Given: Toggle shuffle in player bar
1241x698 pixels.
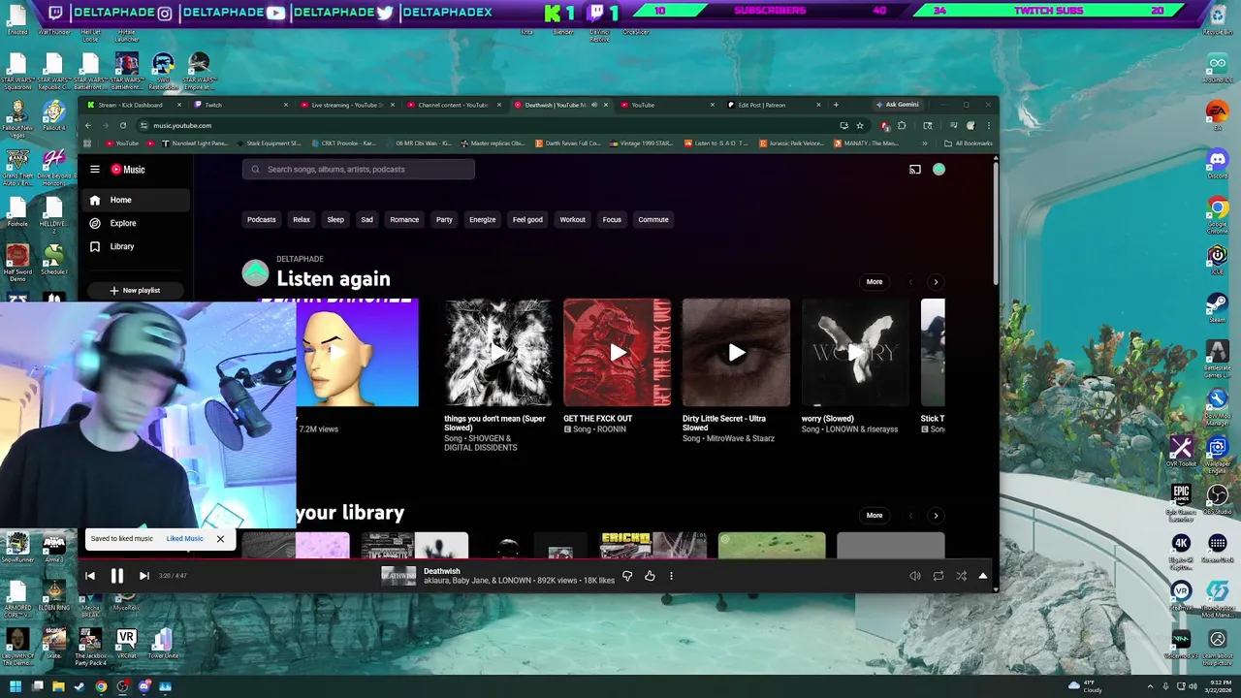Looking at the screenshot, I should click(x=961, y=576).
